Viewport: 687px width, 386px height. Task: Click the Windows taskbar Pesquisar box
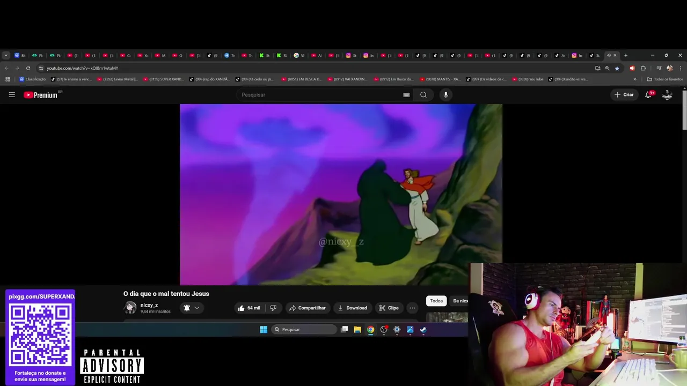303,330
